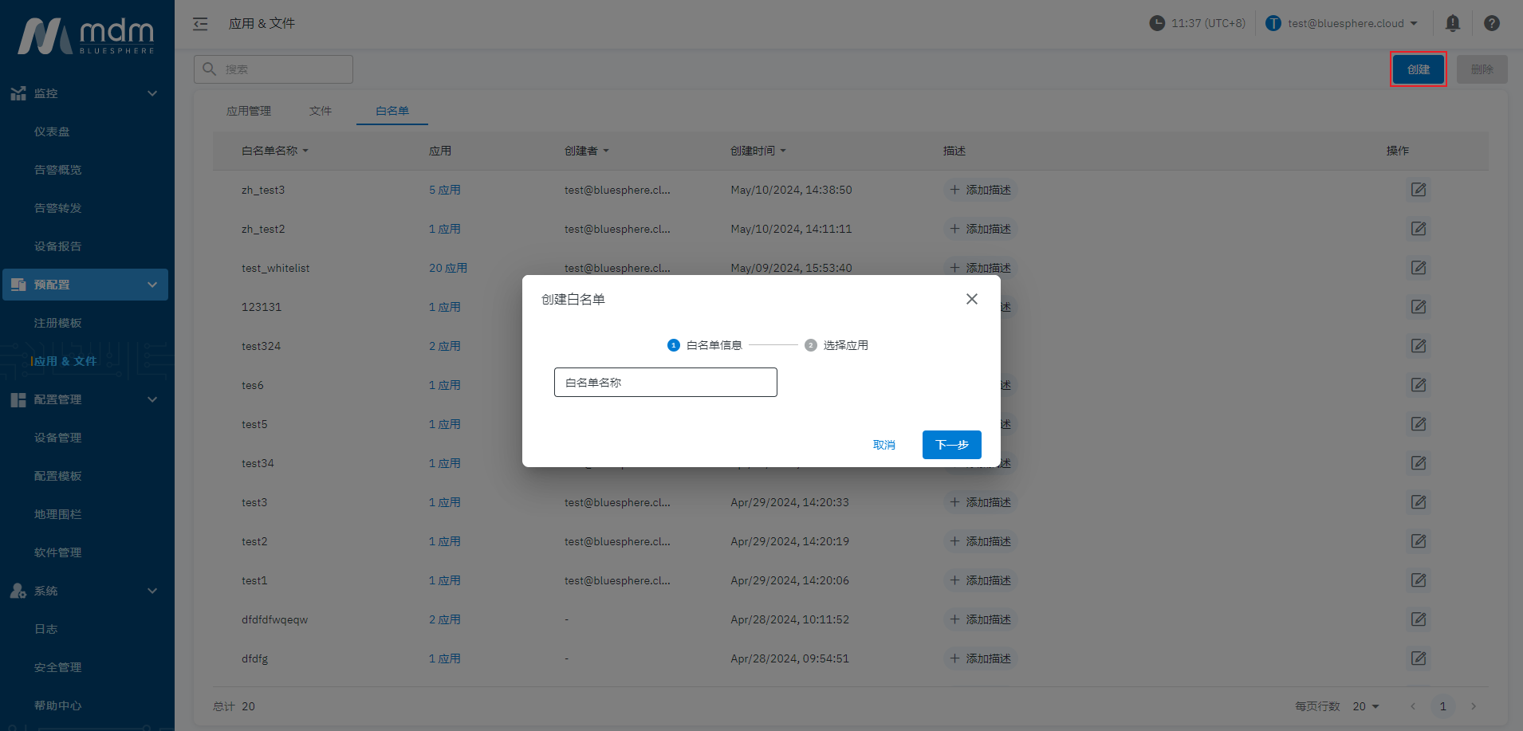This screenshot has height=731, width=1523.
Task: Open the 5 应用 link for zh_test3
Action: [x=444, y=190]
